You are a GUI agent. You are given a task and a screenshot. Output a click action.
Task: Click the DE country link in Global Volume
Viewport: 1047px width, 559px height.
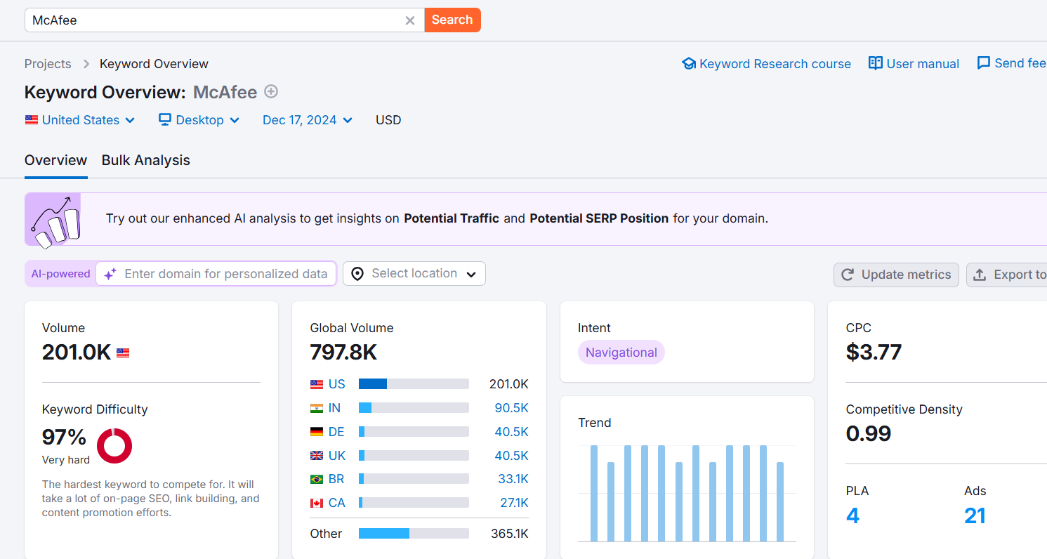coord(336,432)
